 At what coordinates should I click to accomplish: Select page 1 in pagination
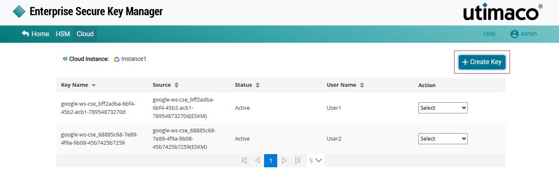tap(271, 161)
